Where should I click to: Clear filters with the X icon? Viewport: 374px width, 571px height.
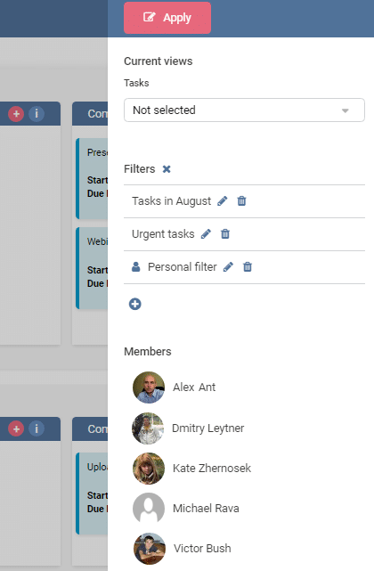click(167, 169)
